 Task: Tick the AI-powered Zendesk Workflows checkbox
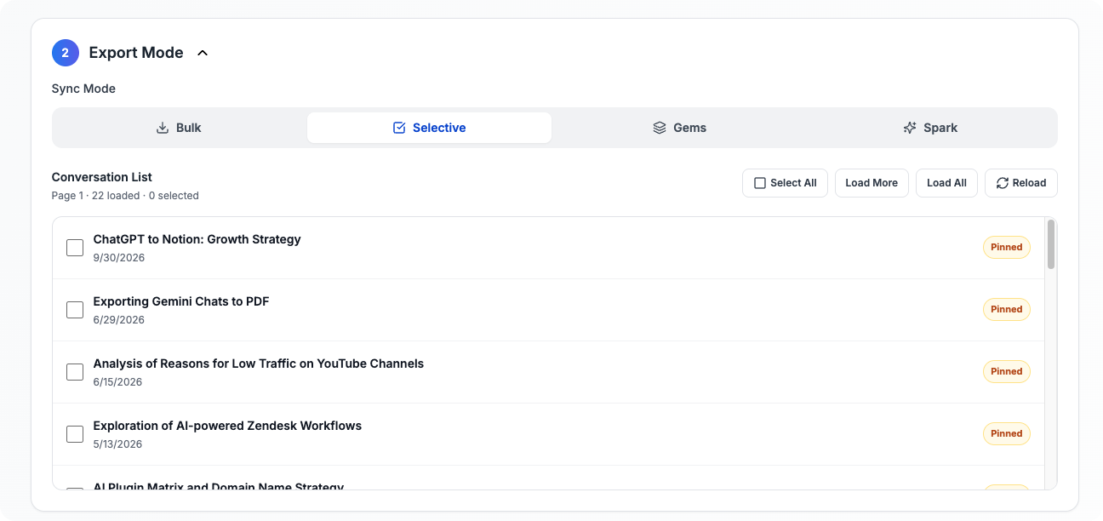[x=75, y=434]
